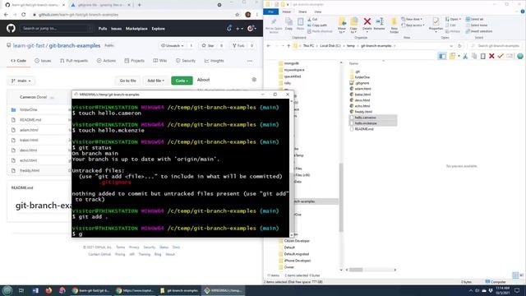Click the red X toolbar icon in Explorer

pyautogui.click(x=491, y=56)
